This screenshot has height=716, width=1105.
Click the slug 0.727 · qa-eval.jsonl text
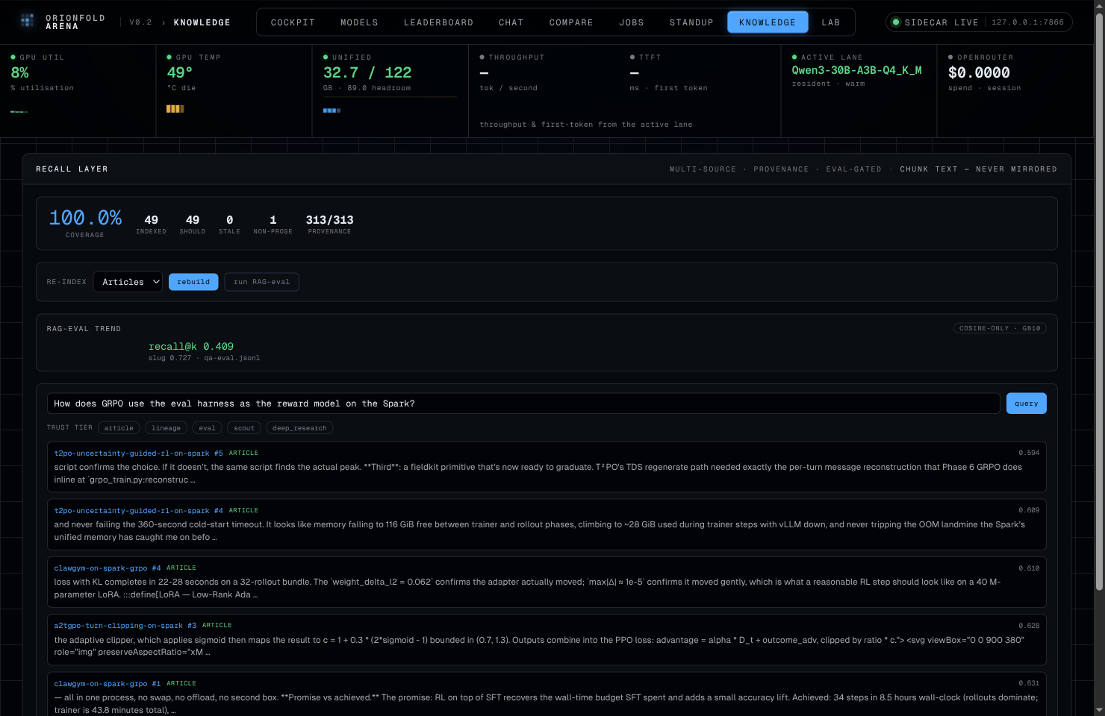204,358
